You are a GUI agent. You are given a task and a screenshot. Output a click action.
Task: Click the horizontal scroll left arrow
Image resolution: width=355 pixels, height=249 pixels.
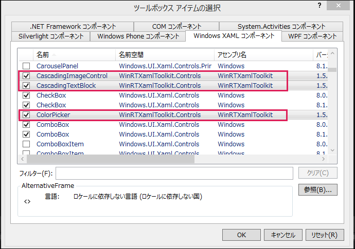pos(23,159)
